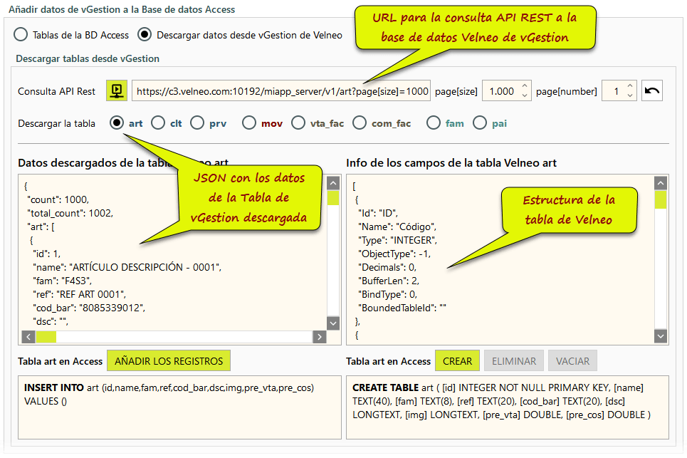Select the mov table option
The height and width of the screenshot is (458, 687).
tap(249, 123)
